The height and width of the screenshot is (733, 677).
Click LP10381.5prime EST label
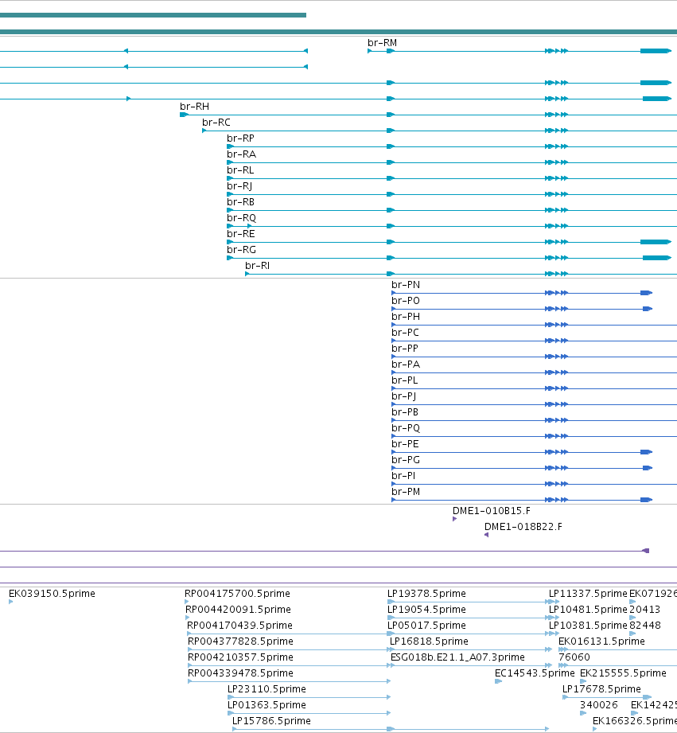588,625
